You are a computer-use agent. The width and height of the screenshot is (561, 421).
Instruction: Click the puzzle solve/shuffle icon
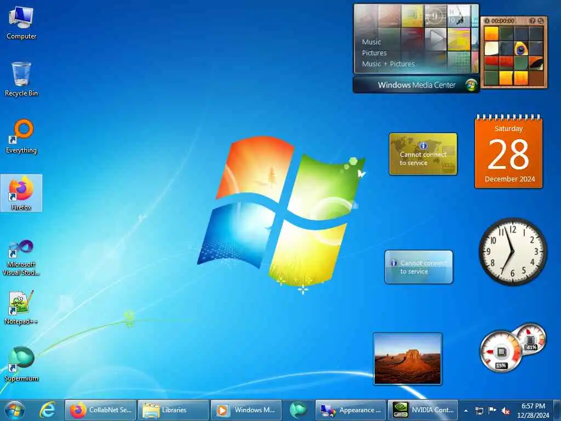(x=541, y=21)
